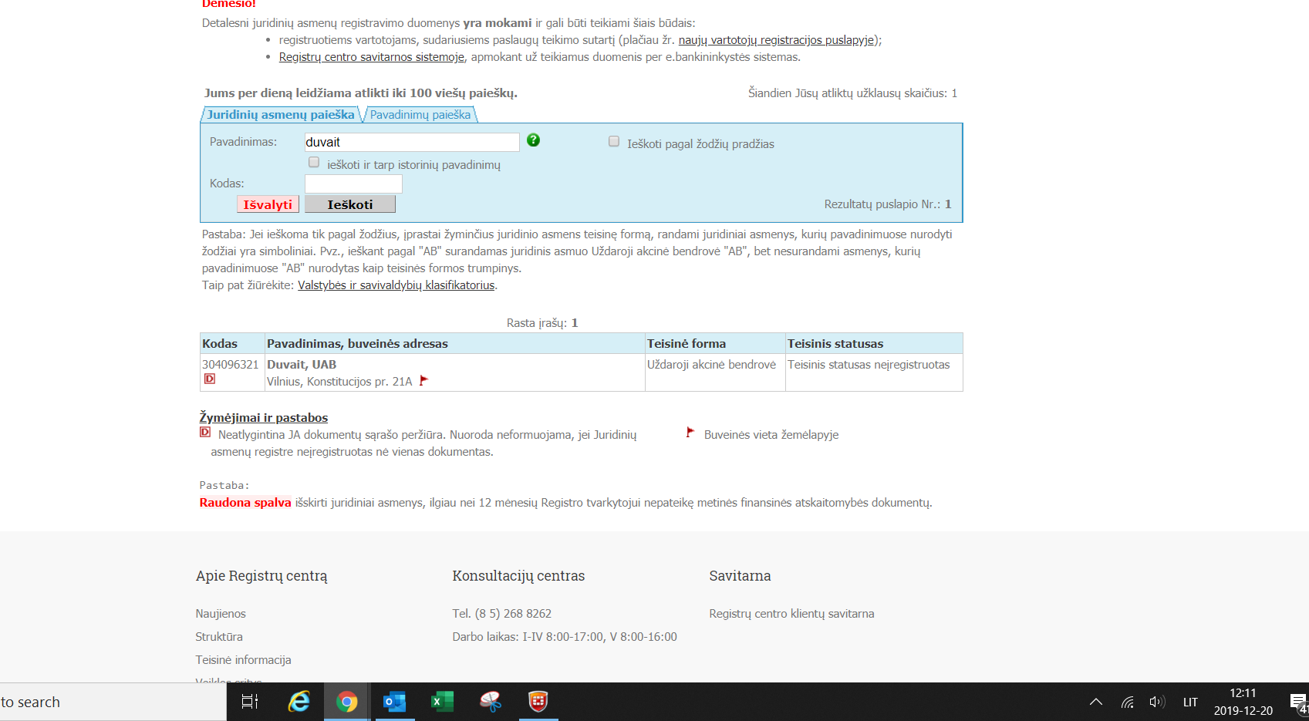The image size is (1309, 721).
Task: Open documents list icon under code 304096321
Action: coord(210,379)
